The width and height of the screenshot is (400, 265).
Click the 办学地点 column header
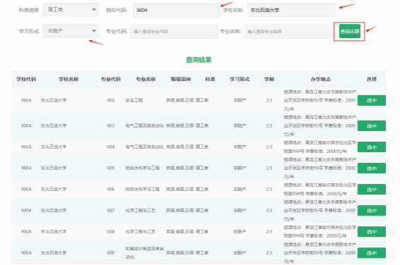coord(320,80)
